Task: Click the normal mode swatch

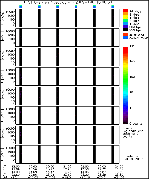Action: point(125,37)
